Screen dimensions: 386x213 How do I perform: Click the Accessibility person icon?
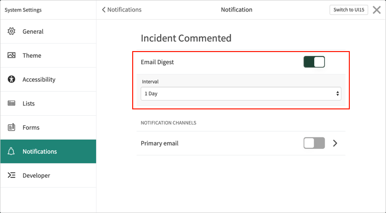(12, 80)
